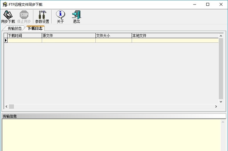
Task: Click the 文件大小 column header
Action: tap(114, 36)
